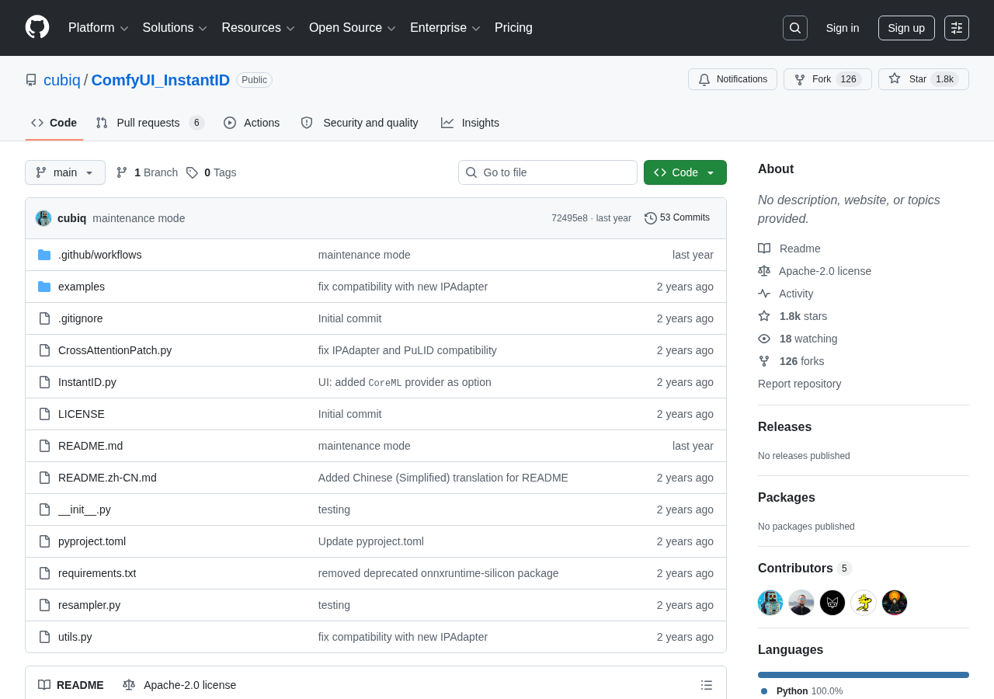Click the examples folder icon

coord(44,287)
